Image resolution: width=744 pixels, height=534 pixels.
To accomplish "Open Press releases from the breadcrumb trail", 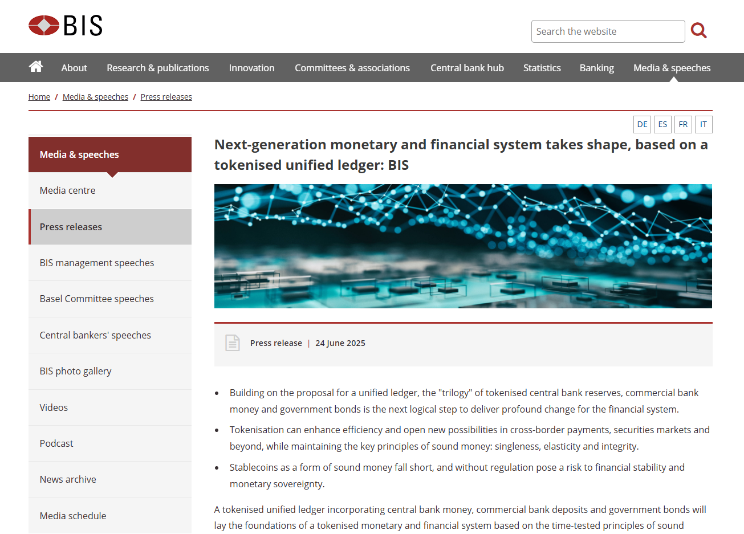I will pyautogui.click(x=166, y=96).
